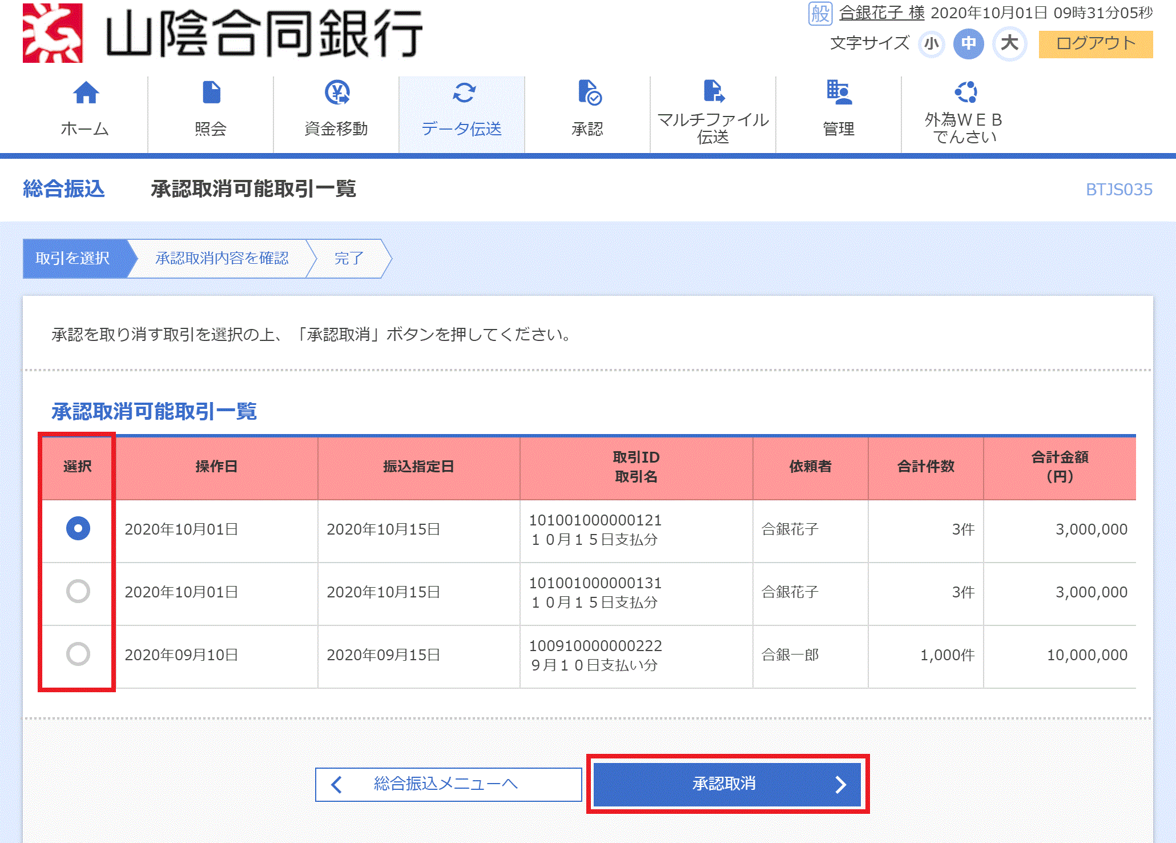Click transaction name 9月10日支払い分
This screenshot has height=843, width=1176.
coord(594,665)
